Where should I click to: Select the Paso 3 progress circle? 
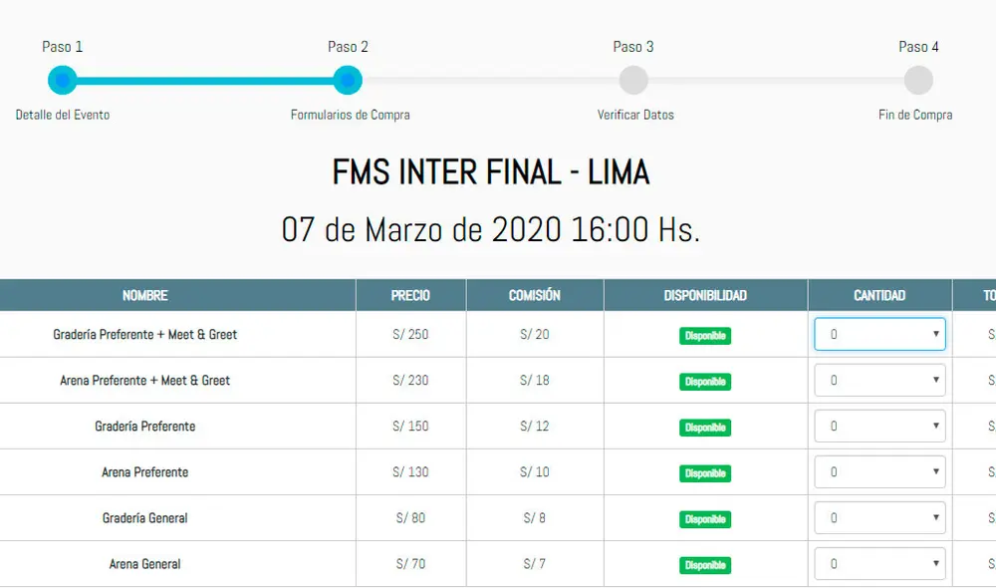click(x=633, y=80)
